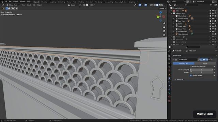Screen dimensions: 218x122
Task: Click the green Y axis gizmo
Action: click(x=158, y=17)
